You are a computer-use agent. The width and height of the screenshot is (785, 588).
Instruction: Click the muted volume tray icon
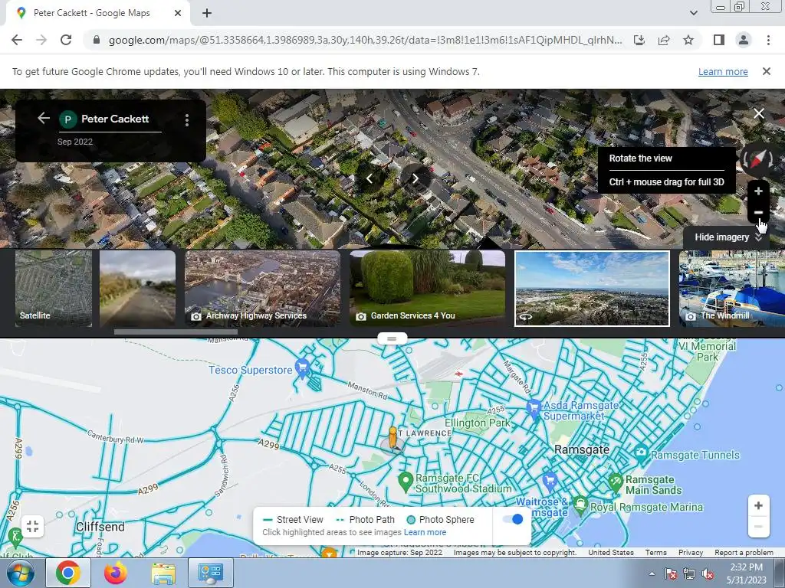[x=708, y=574]
